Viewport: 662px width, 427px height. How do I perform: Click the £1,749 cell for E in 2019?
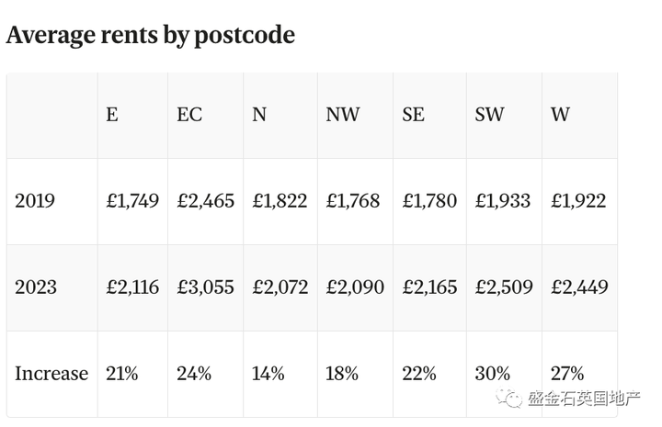(132, 201)
